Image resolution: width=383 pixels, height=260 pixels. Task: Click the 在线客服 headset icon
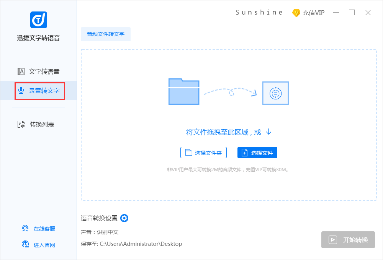pos(25,228)
